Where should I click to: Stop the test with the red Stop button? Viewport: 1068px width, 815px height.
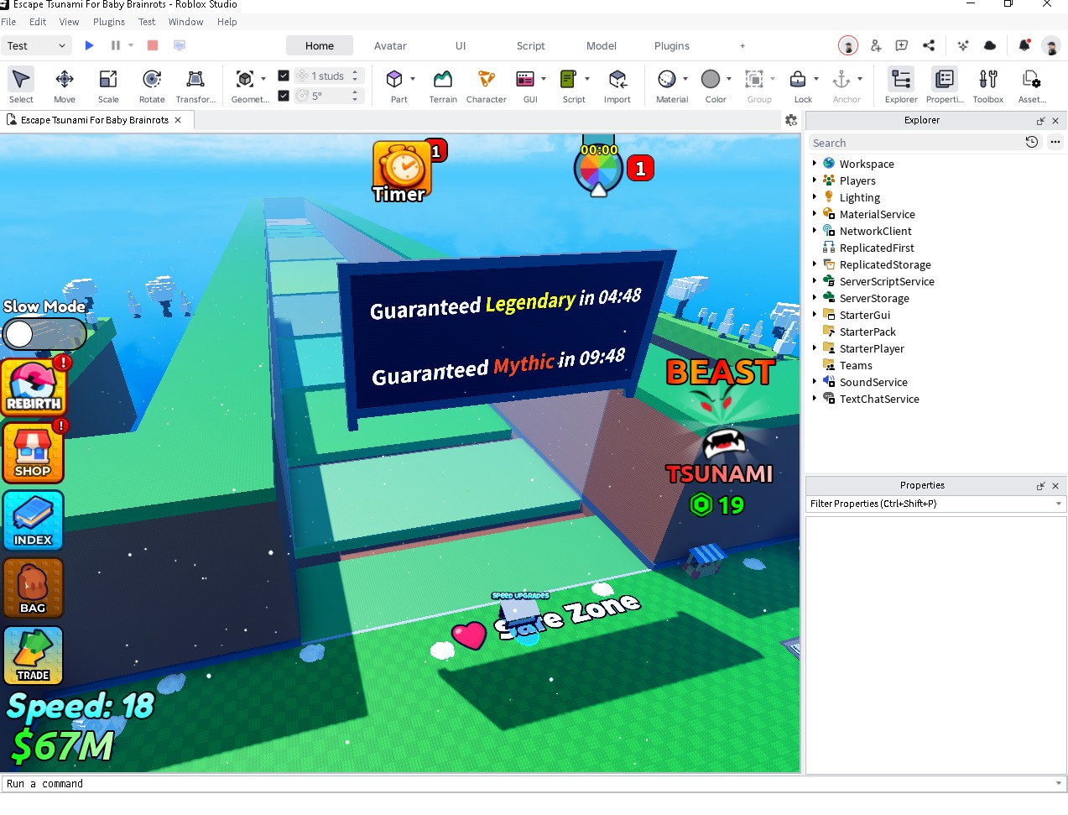153,45
